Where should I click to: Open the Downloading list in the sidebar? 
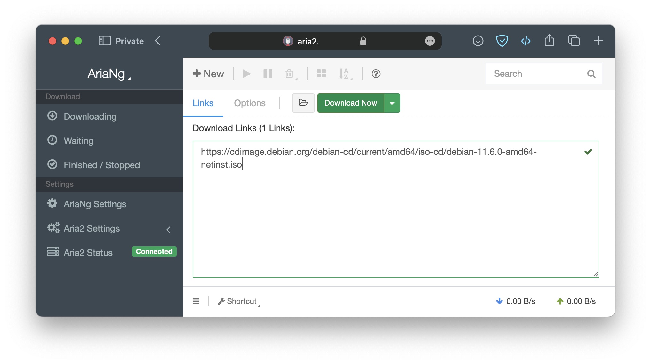point(90,116)
